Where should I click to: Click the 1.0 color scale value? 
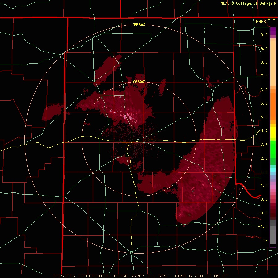click(x=264, y=186)
